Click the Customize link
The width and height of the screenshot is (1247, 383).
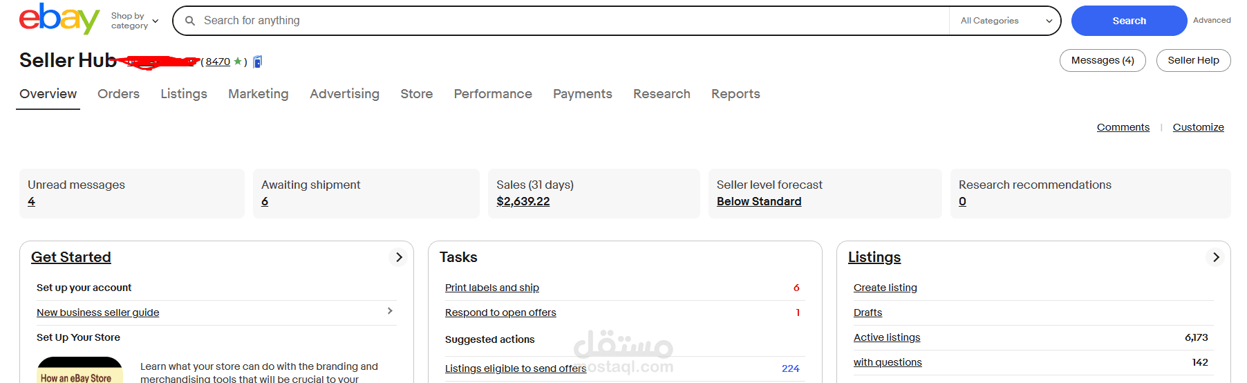[1198, 127]
